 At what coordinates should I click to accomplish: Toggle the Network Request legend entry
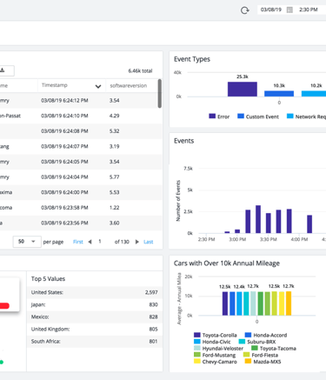click(306, 117)
